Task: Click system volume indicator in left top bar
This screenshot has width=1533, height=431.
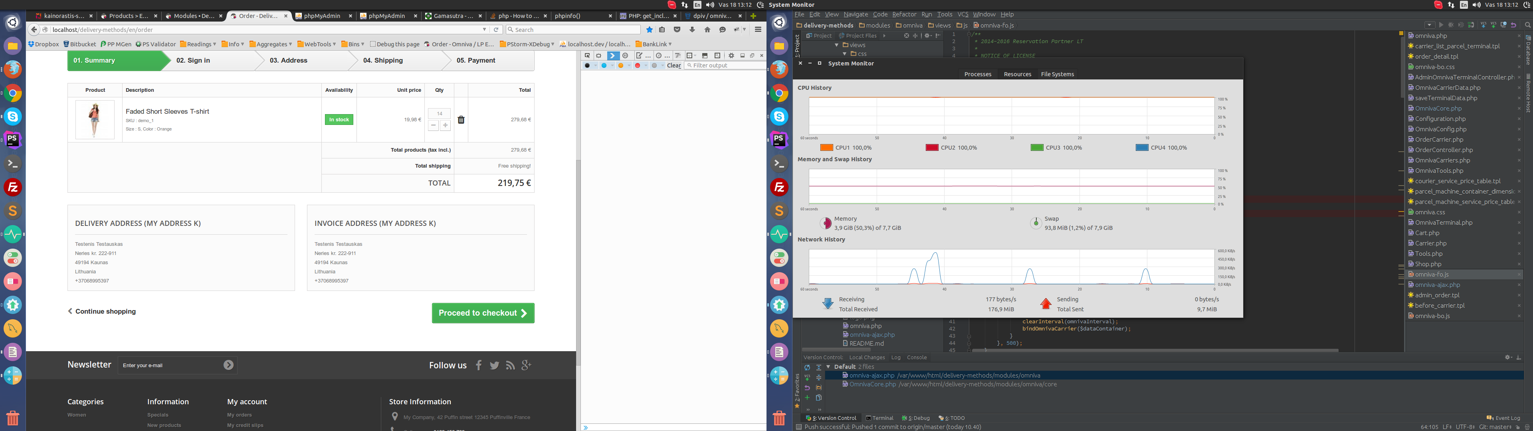Action: (x=710, y=5)
